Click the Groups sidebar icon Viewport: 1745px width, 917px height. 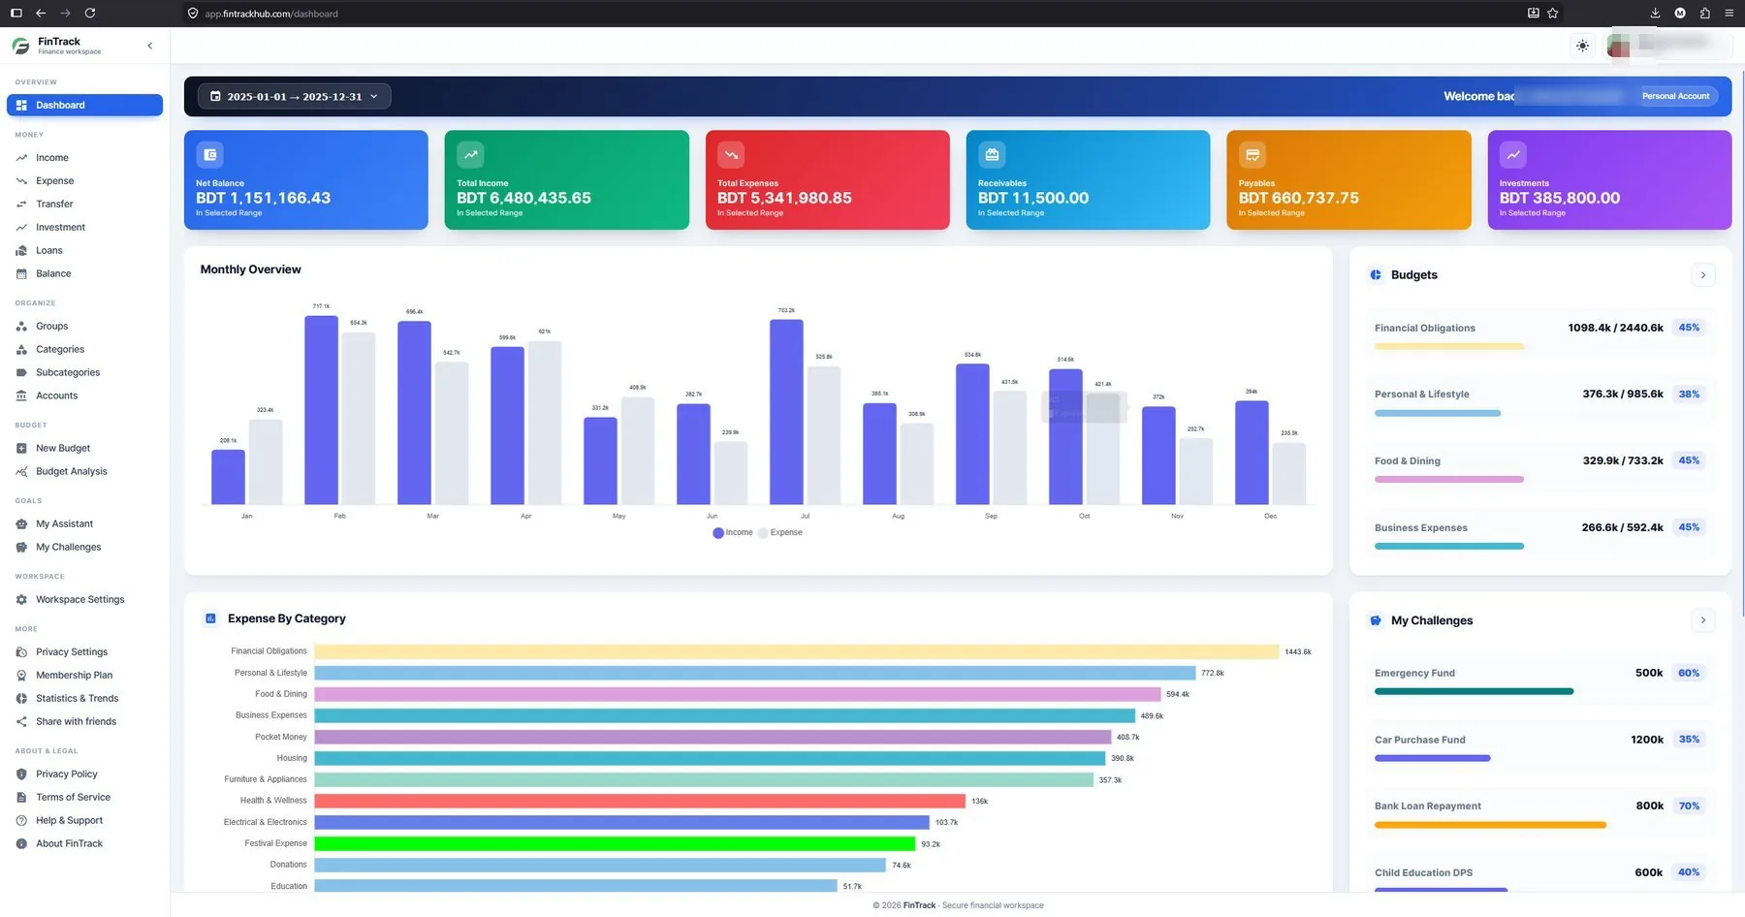(x=21, y=326)
